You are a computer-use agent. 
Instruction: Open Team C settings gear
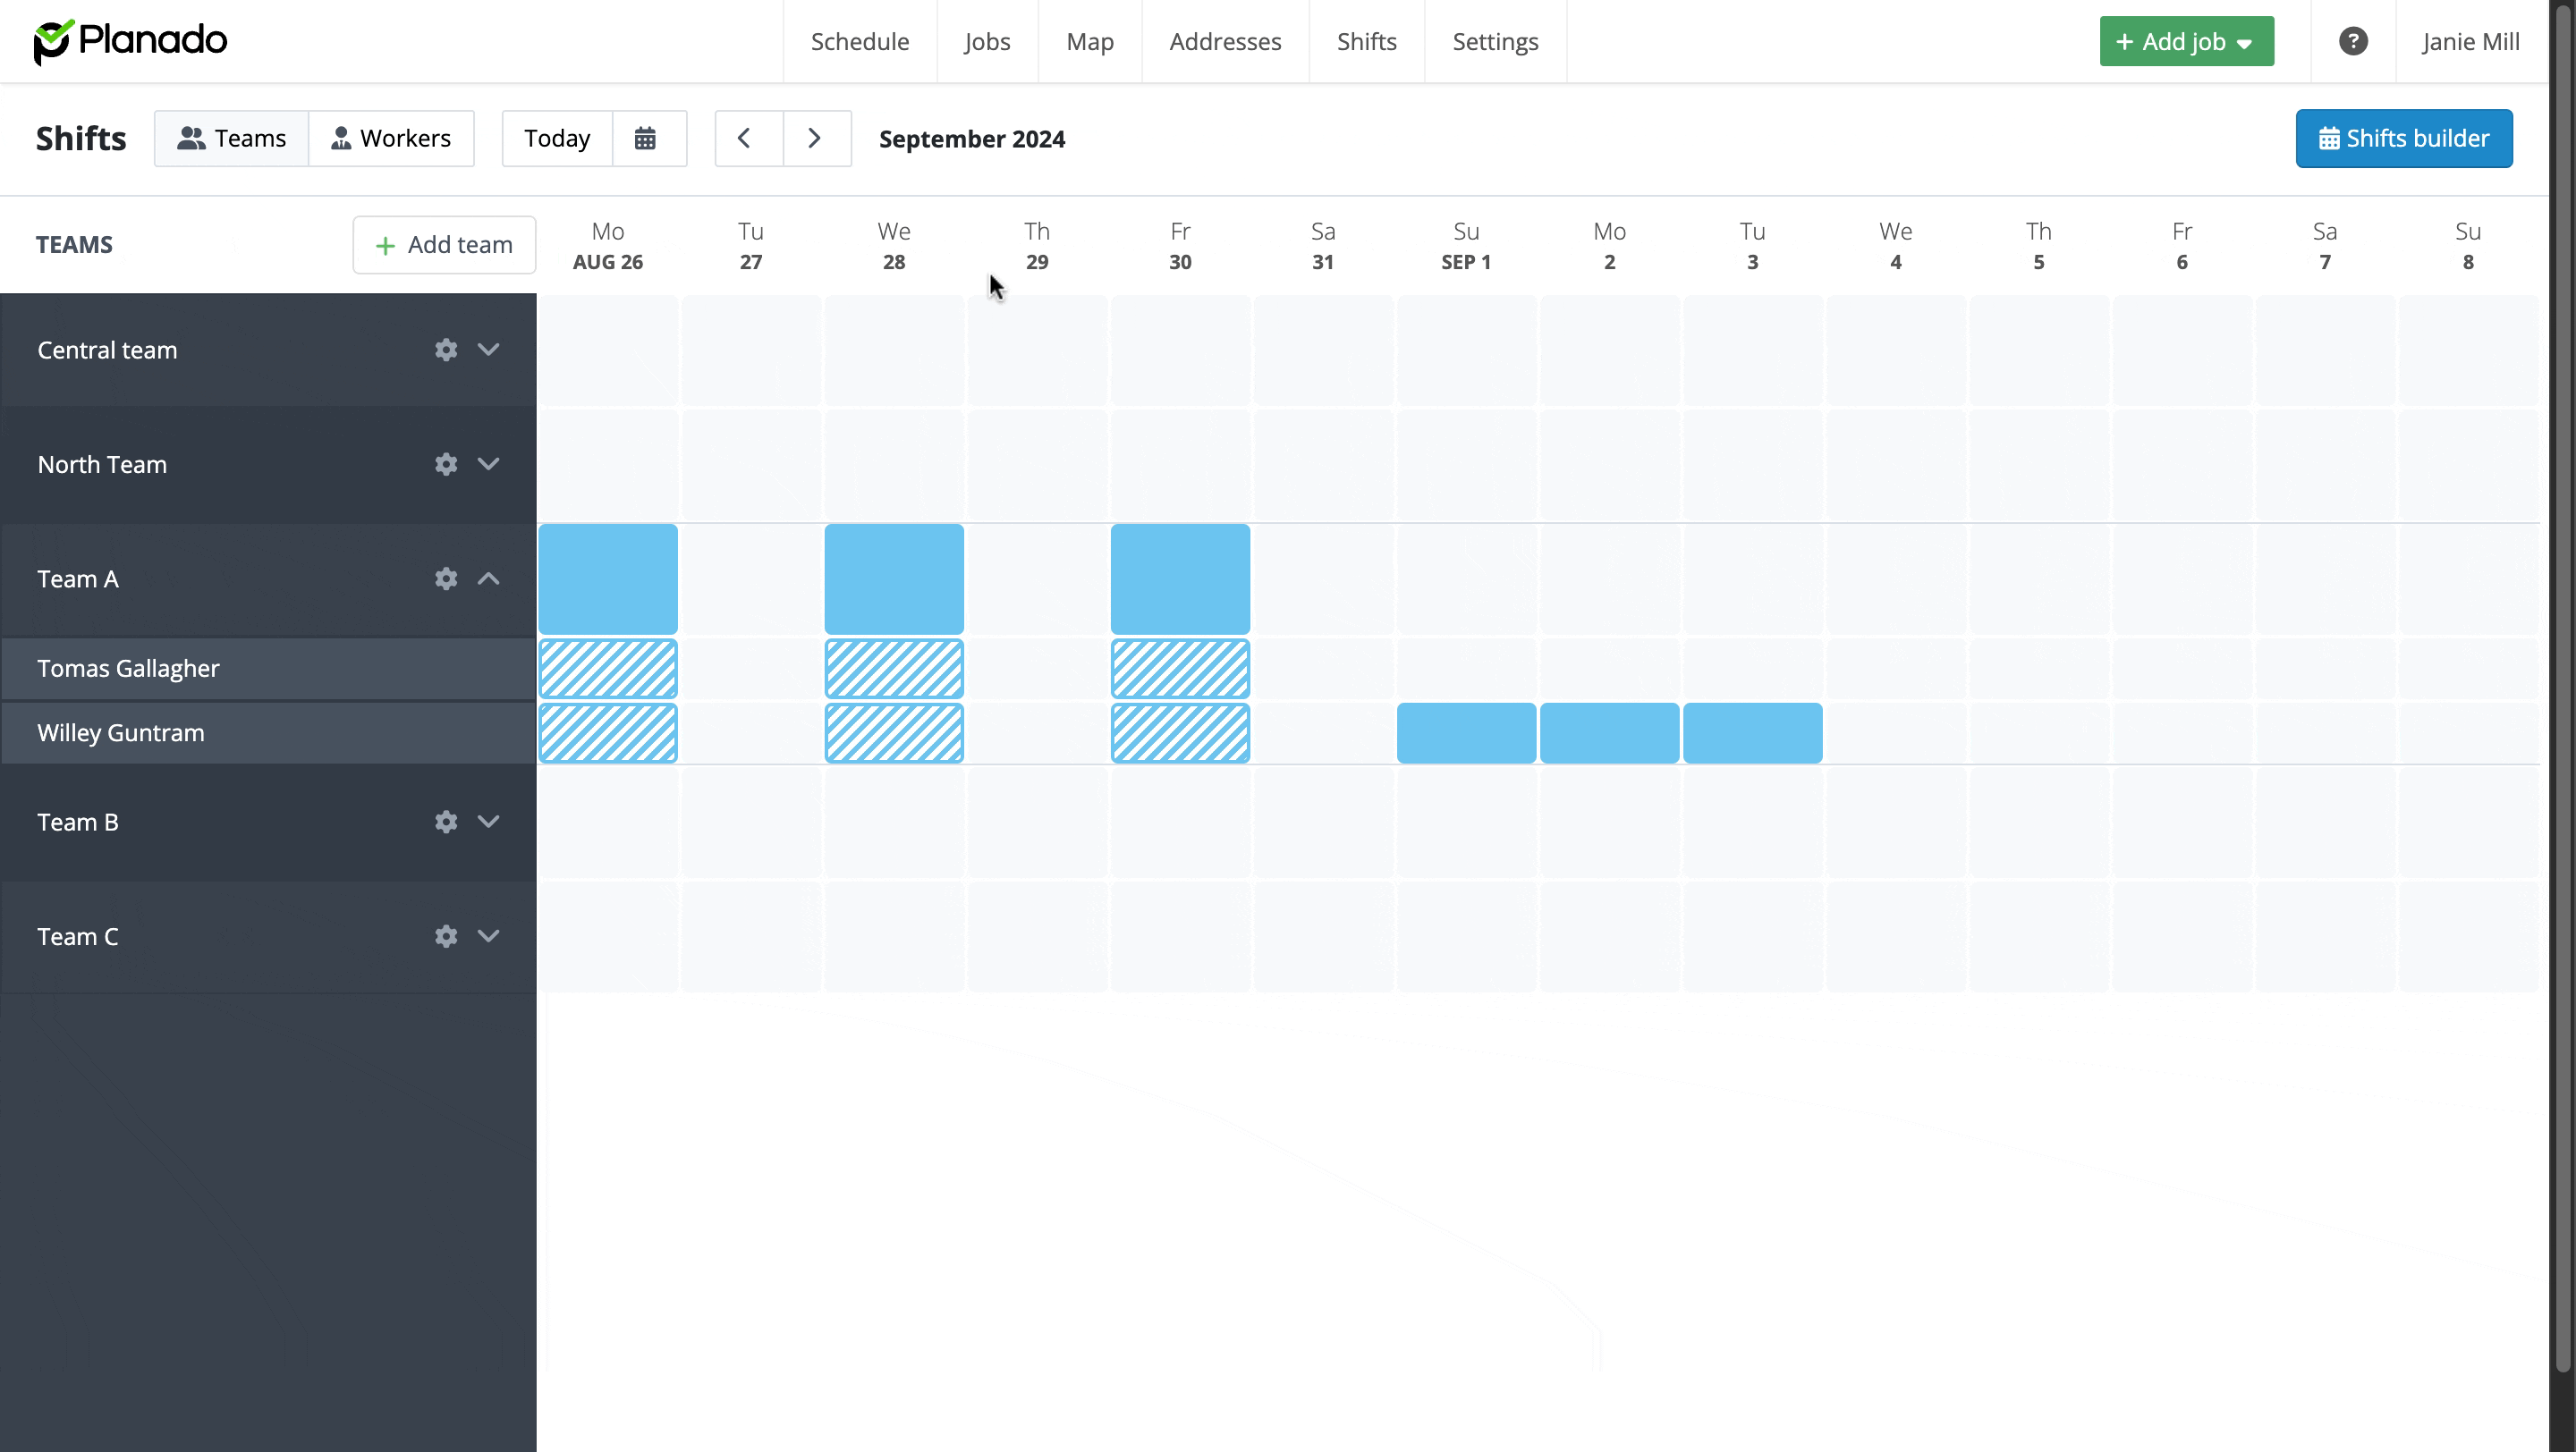446,936
